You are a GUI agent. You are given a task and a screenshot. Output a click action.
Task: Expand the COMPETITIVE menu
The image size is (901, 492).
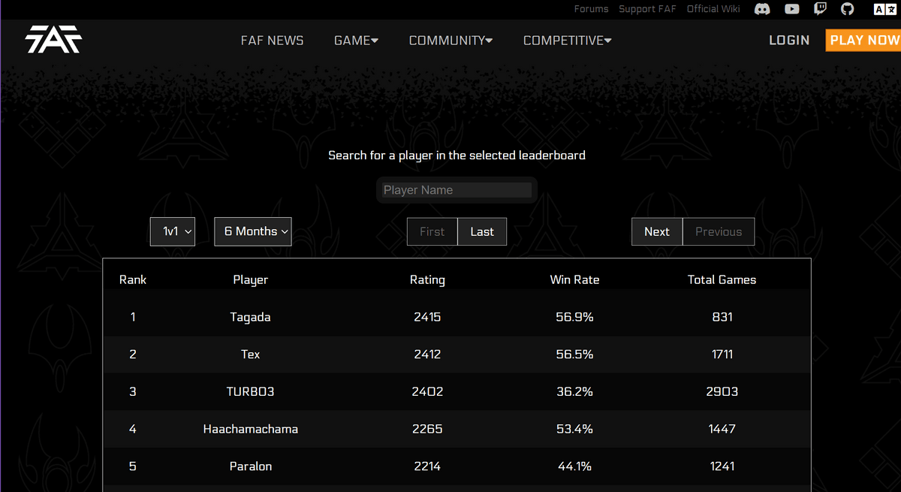pyautogui.click(x=567, y=41)
